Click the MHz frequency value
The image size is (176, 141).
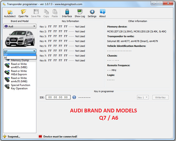pos(112,70)
